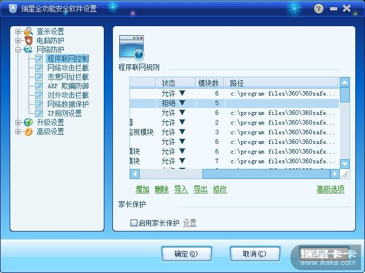
Task: Expand the 查杀设置 tree node
Action: (18, 31)
